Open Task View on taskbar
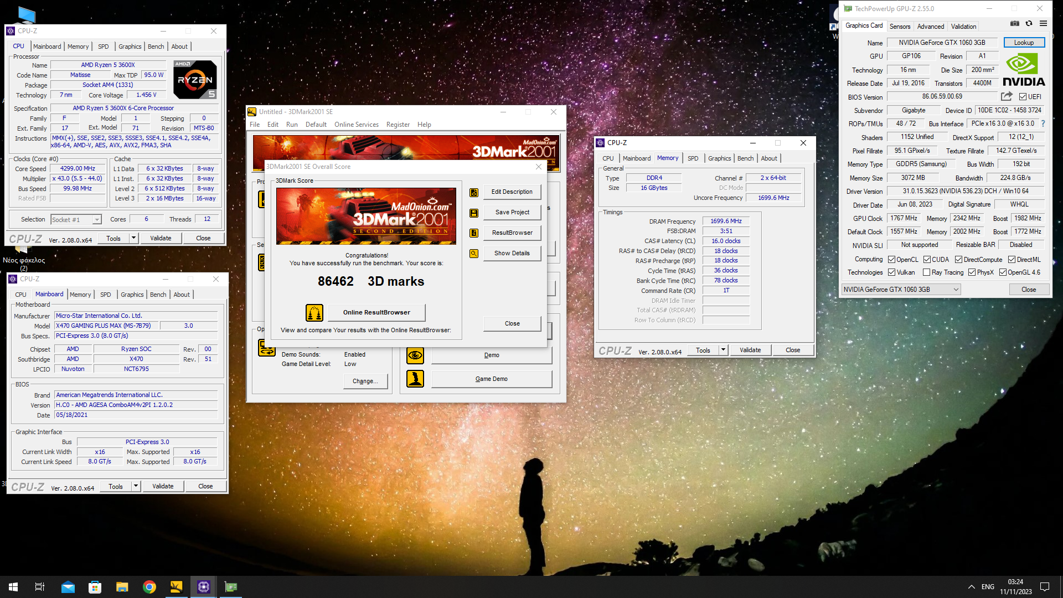Viewport: 1063px width, 598px height. click(x=40, y=587)
